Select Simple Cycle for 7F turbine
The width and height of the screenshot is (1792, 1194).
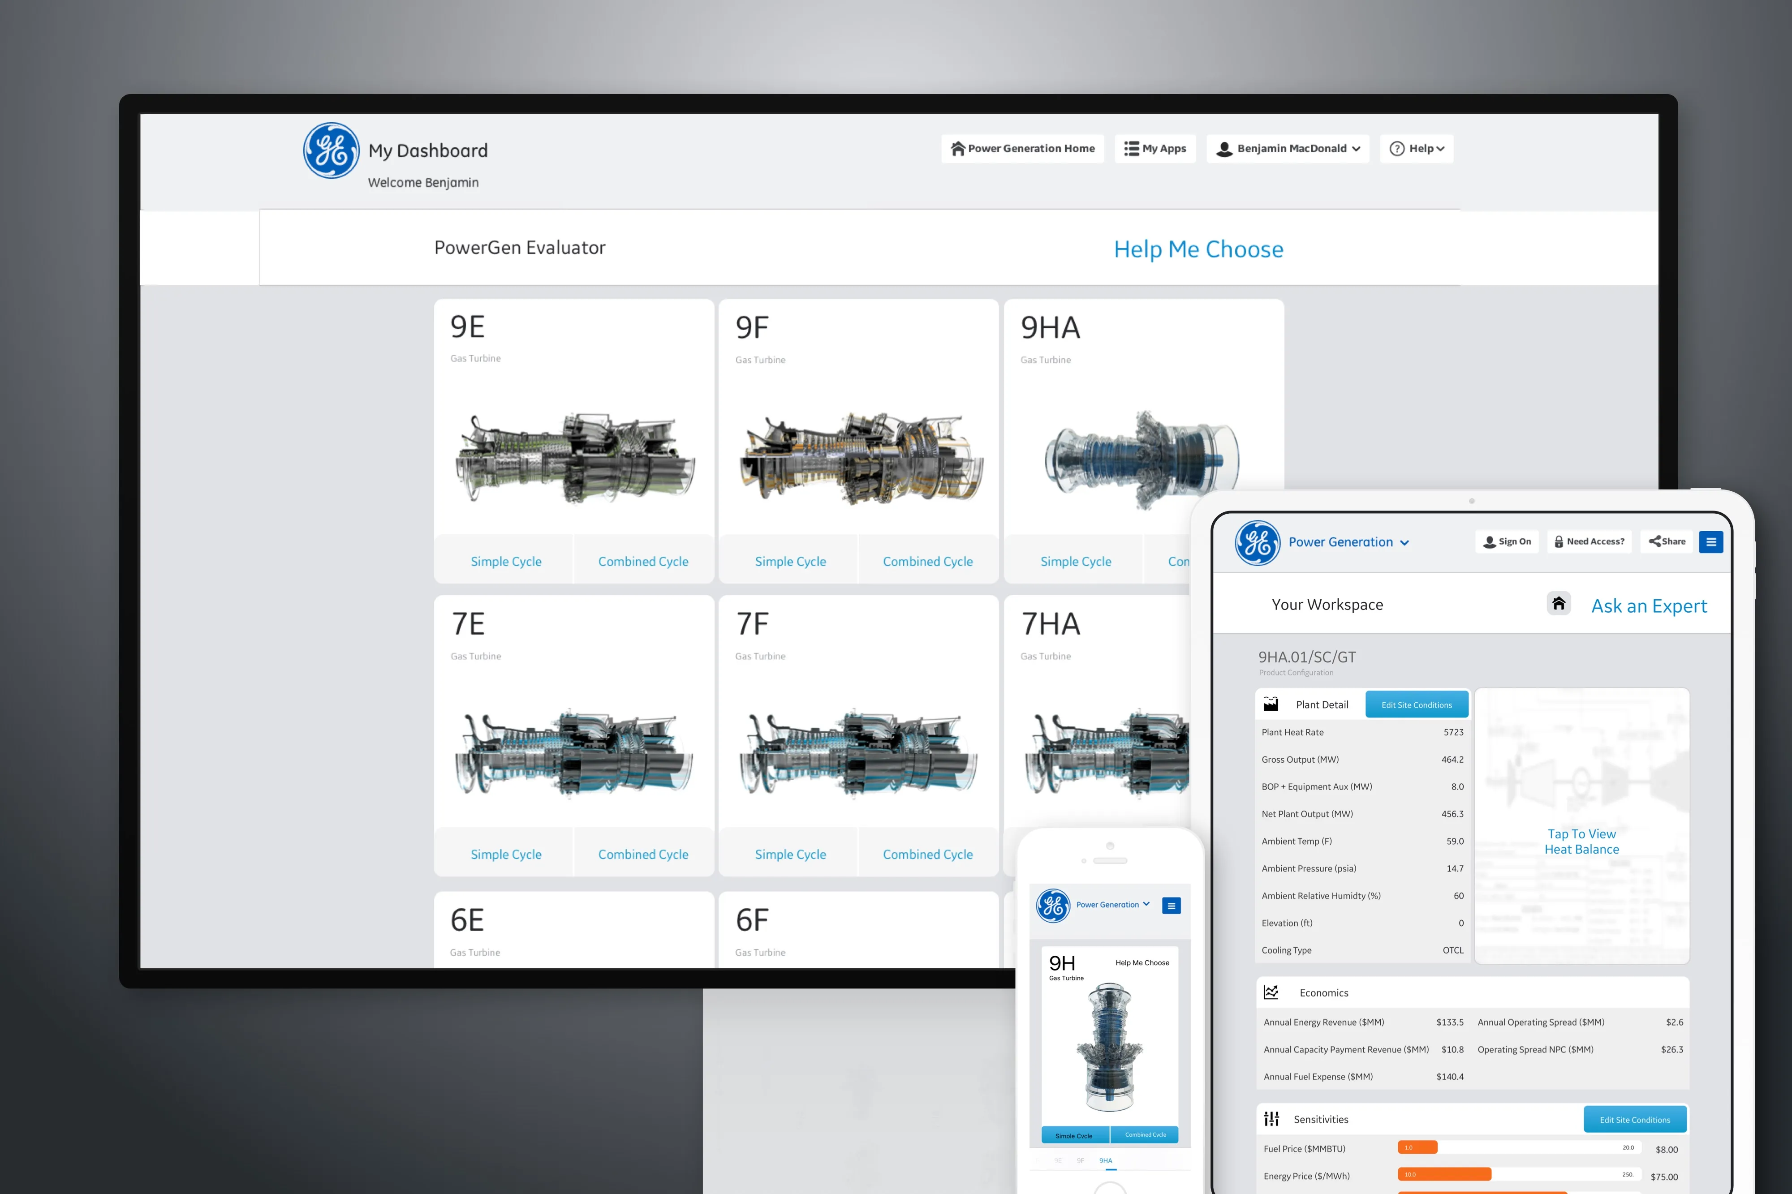click(790, 855)
